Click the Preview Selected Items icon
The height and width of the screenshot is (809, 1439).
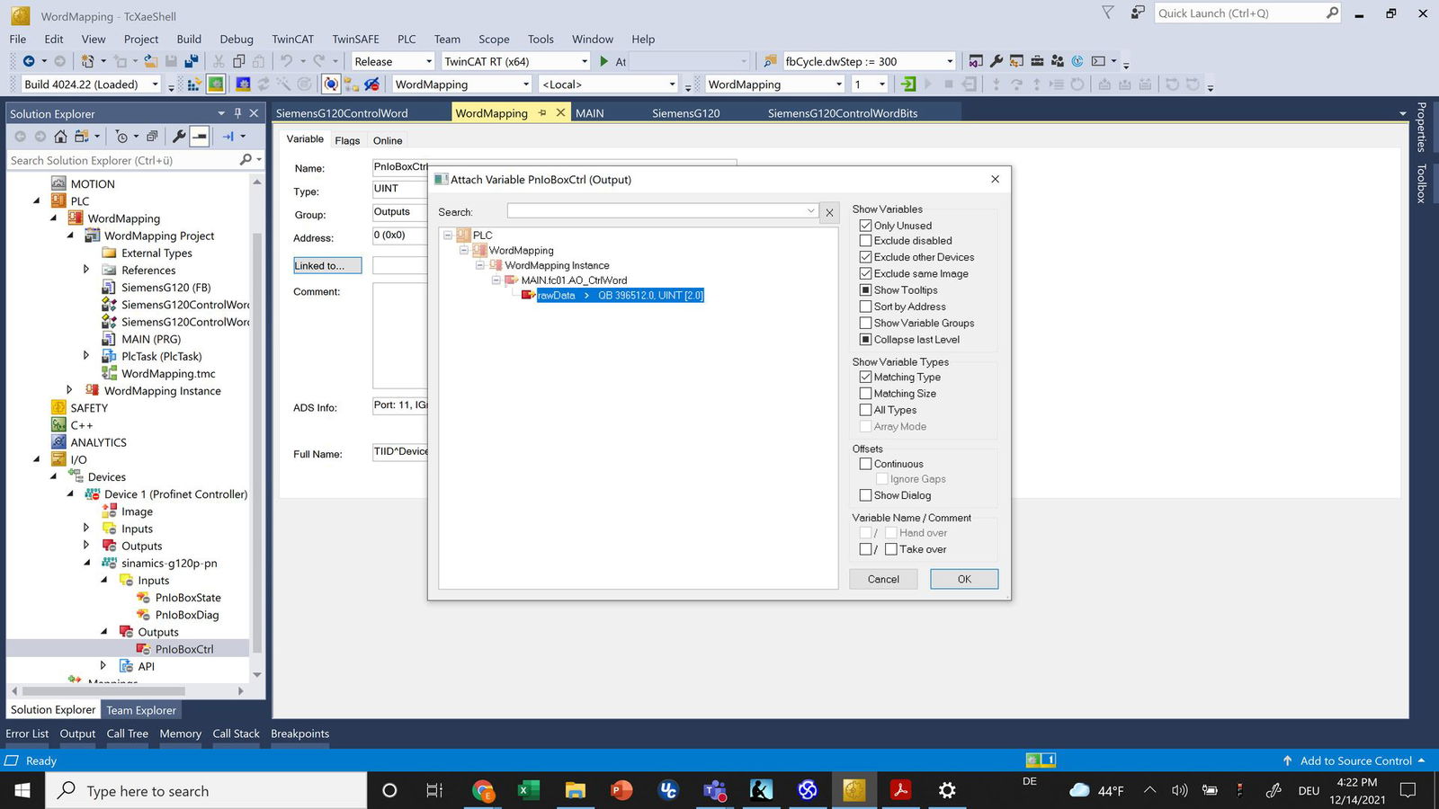(x=200, y=137)
